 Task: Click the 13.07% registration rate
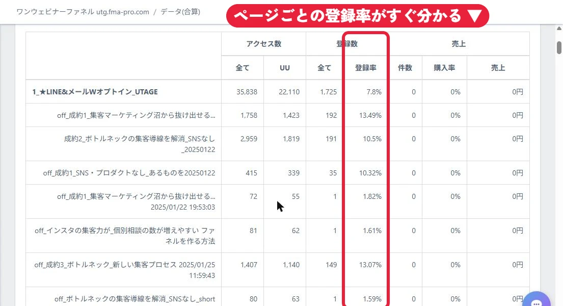point(370,265)
